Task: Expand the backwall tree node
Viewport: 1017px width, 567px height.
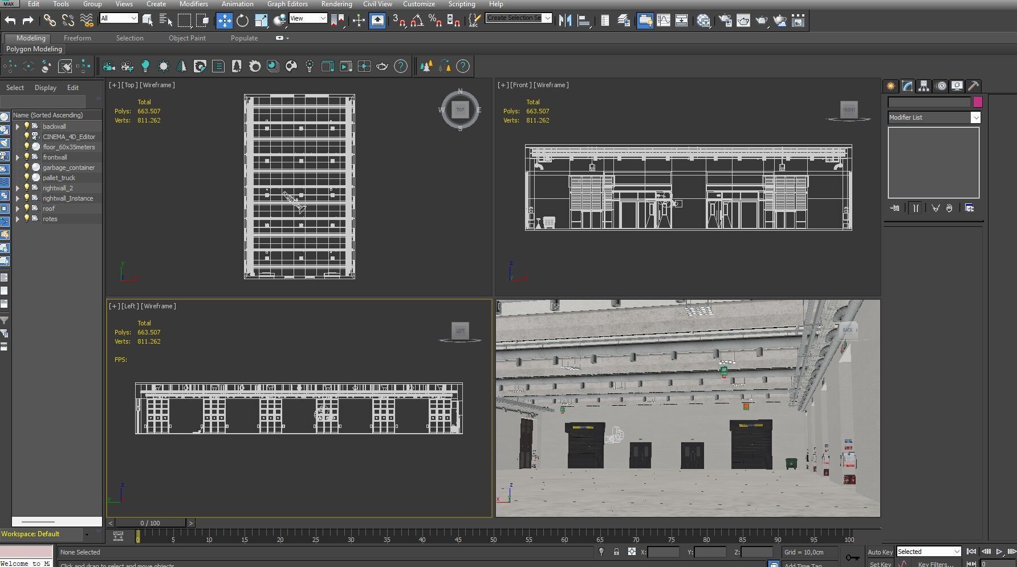Action: 17,127
